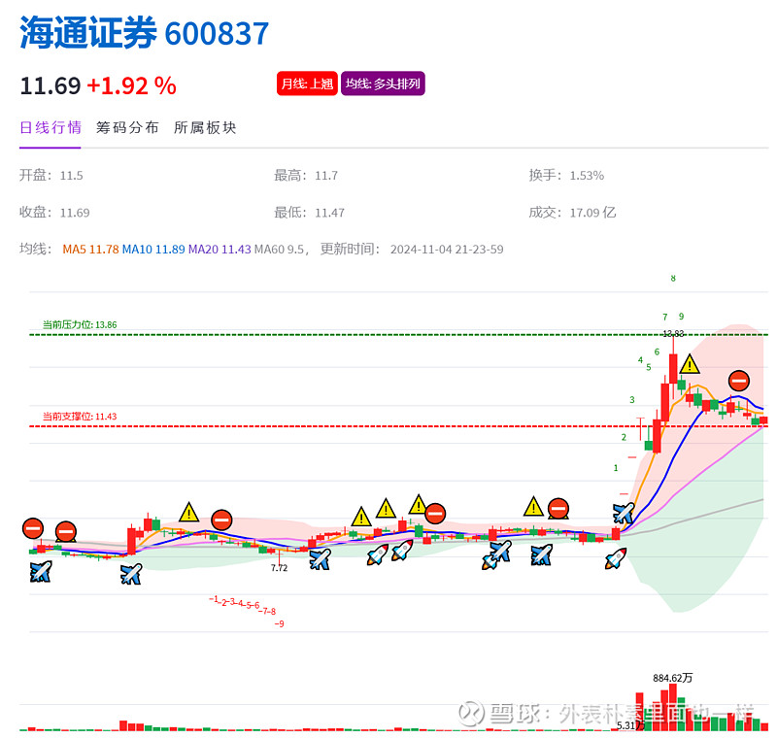Click the rocket icon below the breakout candle
777x738 pixels.
click(615, 558)
